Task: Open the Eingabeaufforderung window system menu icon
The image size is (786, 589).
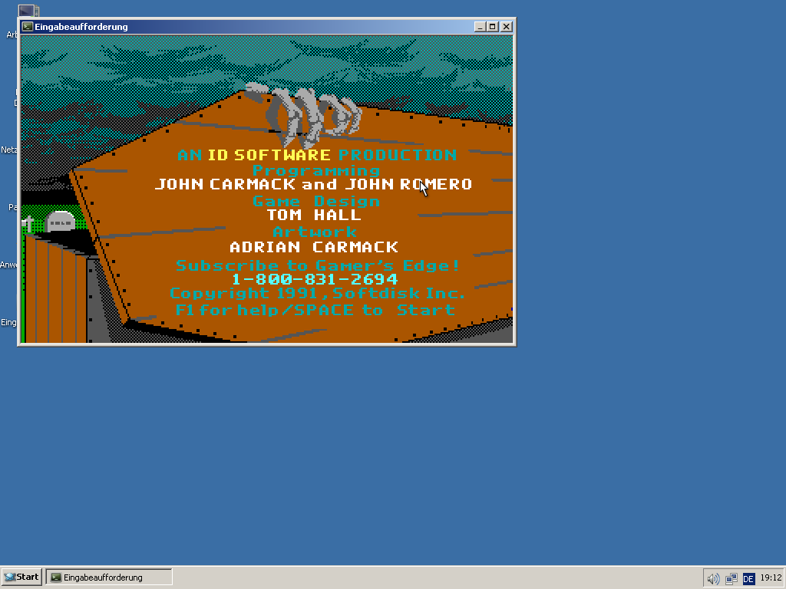Action: point(28,27)
